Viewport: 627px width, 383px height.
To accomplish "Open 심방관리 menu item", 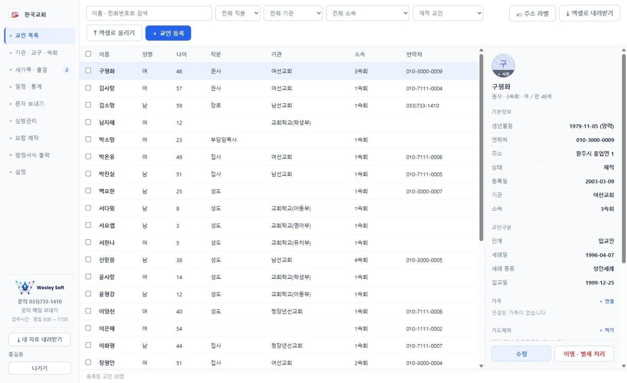I will coord(40,121).
